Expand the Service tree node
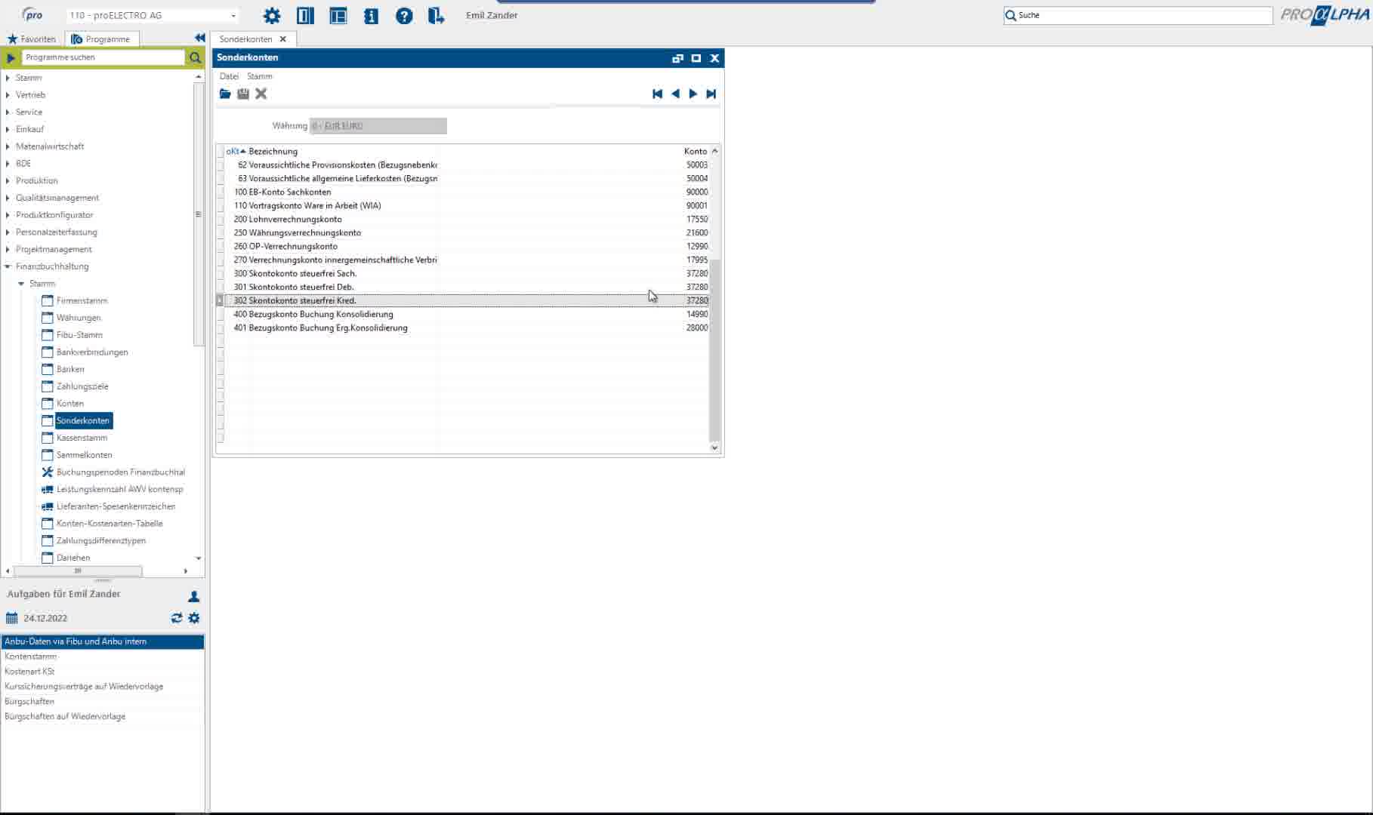1373x815 pixels. [8, 112]
